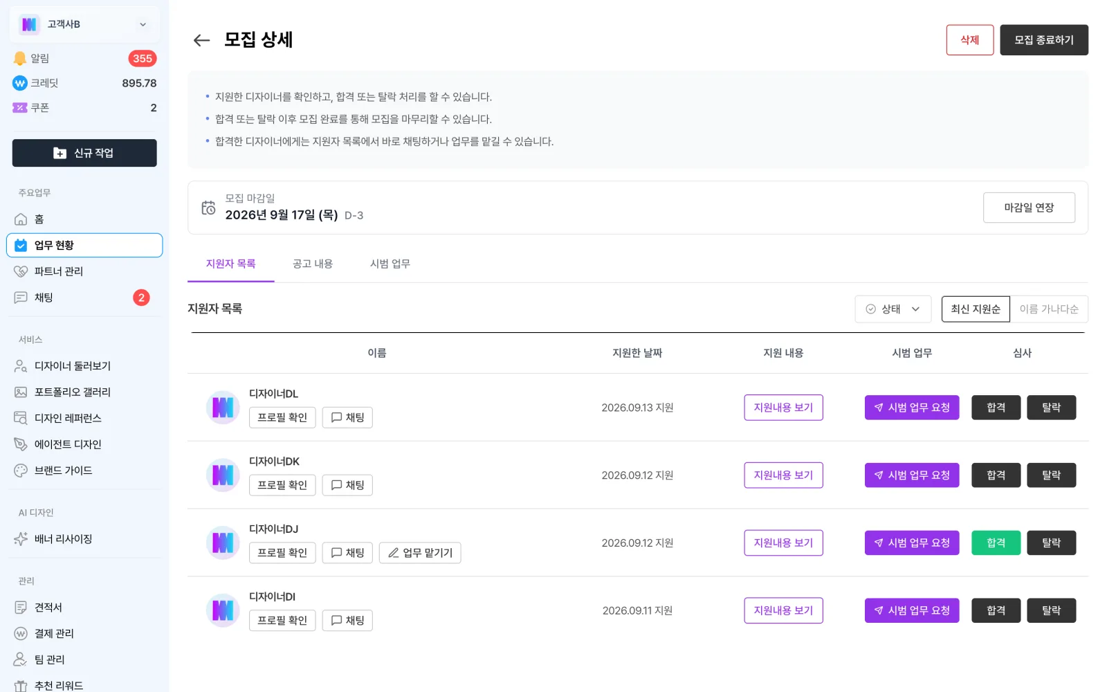
Task: Open 포트폴리오 갤러리 image icon
Action: click(21, 392)
